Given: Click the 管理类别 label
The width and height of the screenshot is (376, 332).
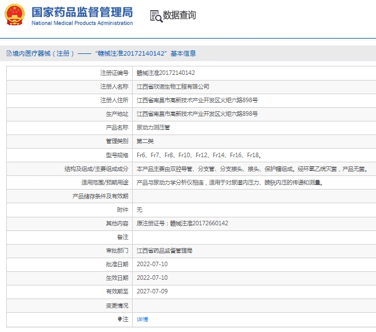Looking at the screenshot, I should tap(117, 141).
